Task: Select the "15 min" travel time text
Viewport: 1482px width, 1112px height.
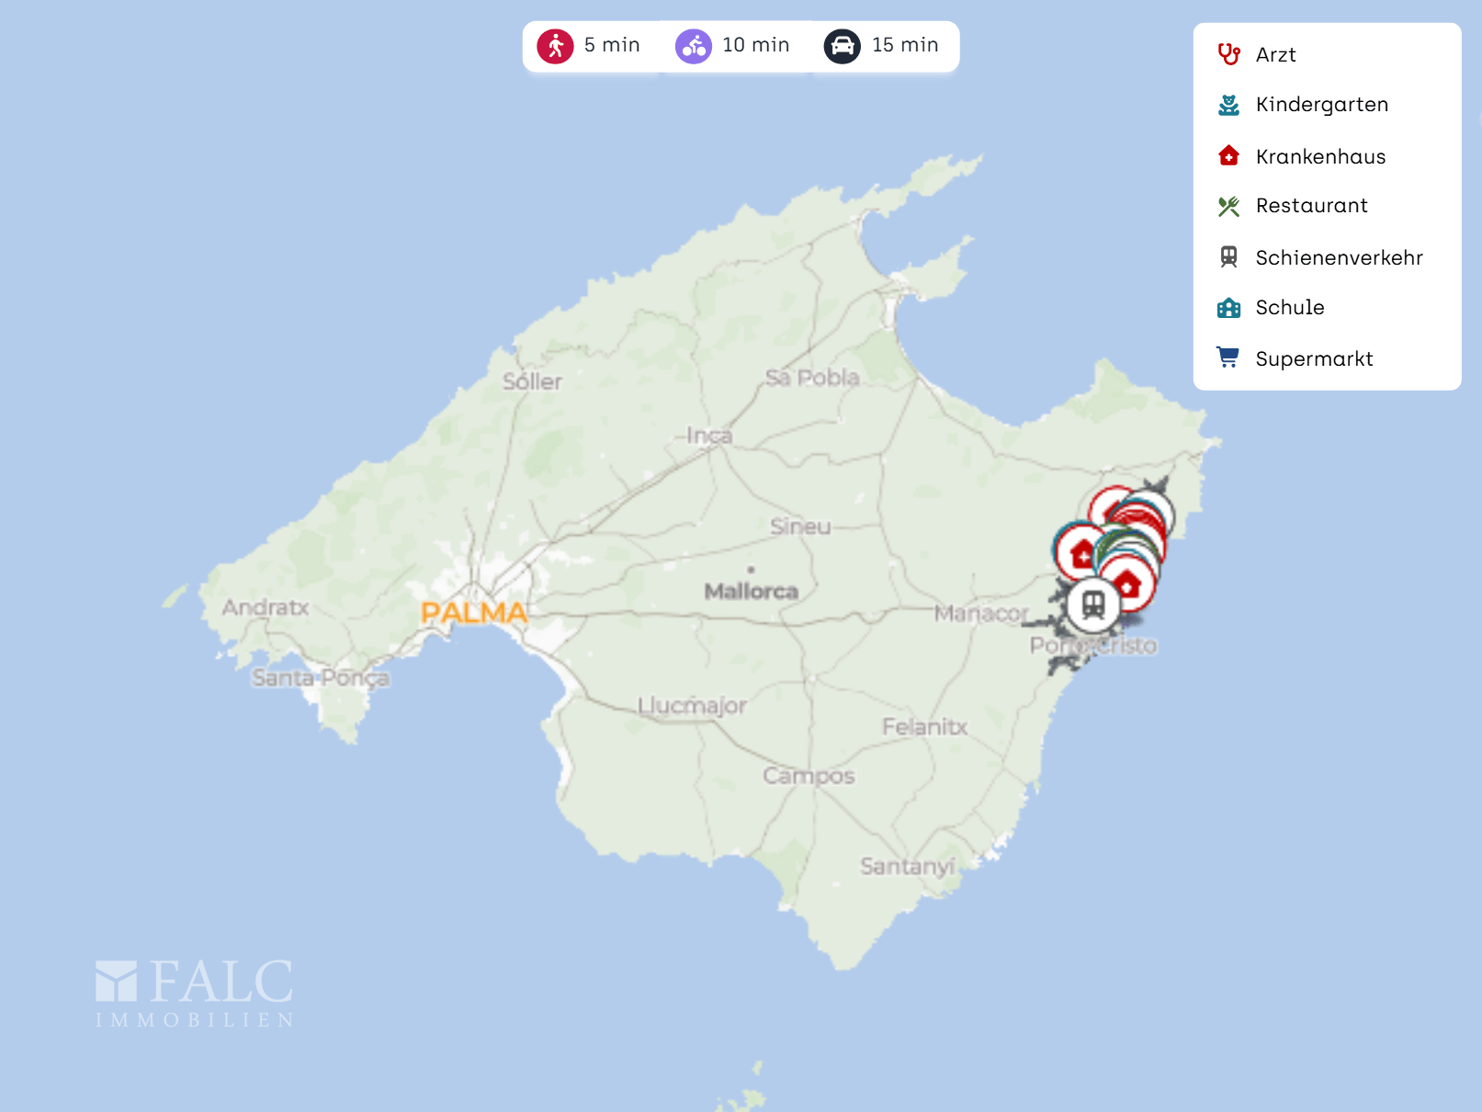Action: 905,45
